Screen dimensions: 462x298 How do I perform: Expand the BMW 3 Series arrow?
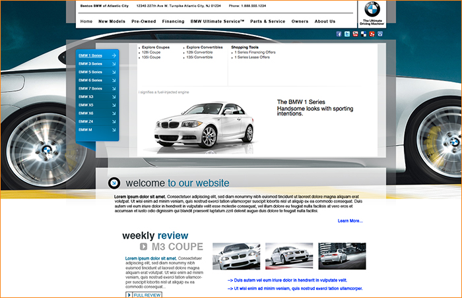(x=114, y=63)
